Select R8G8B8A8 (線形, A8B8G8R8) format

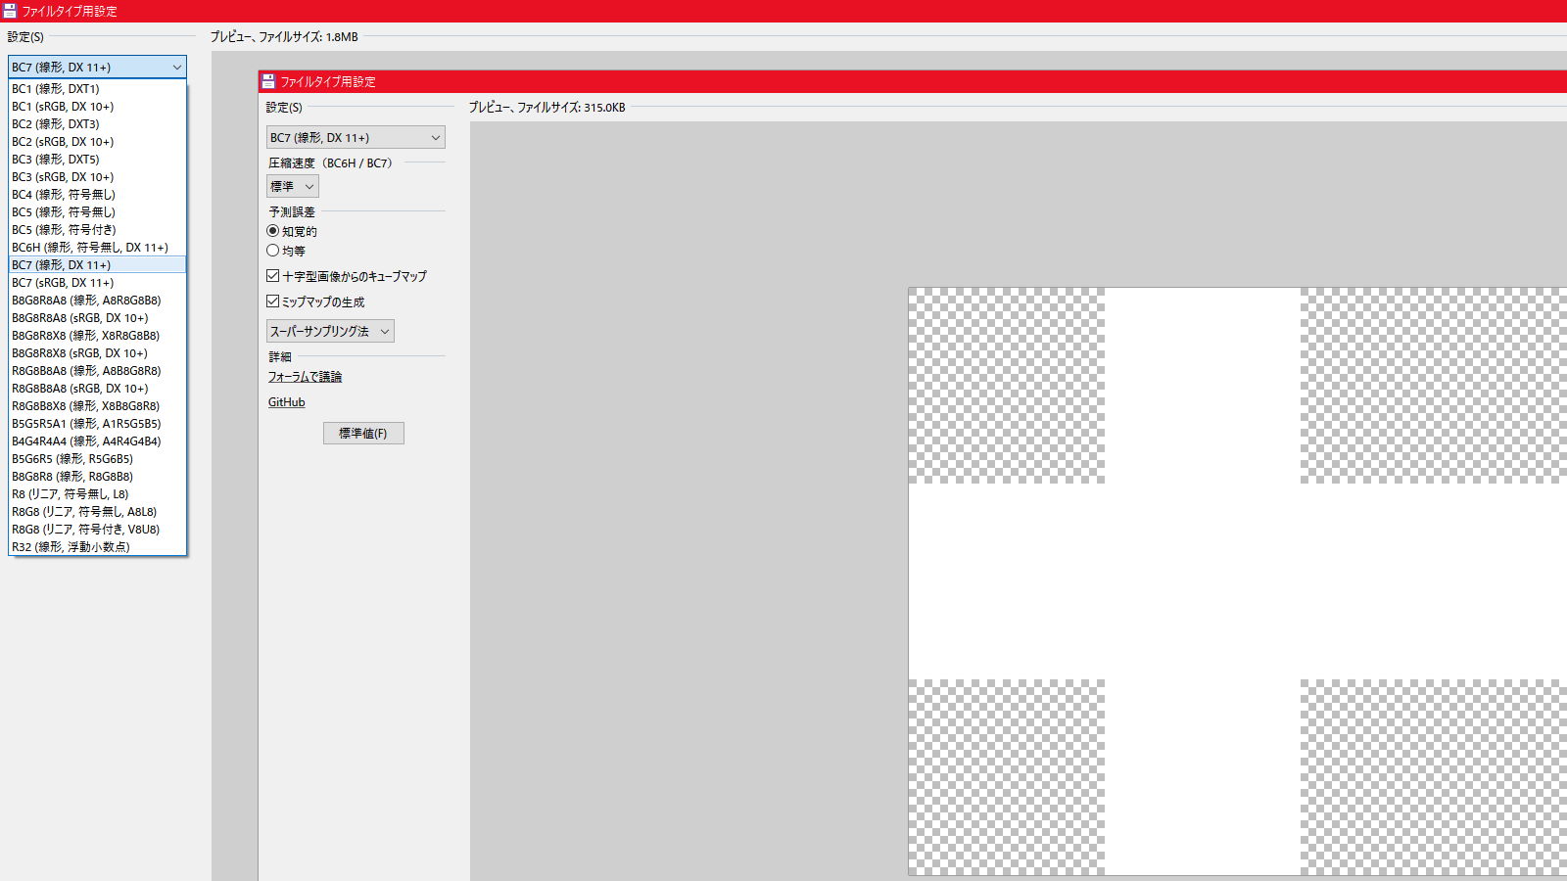pyautogui.click(x=97, y=370)
